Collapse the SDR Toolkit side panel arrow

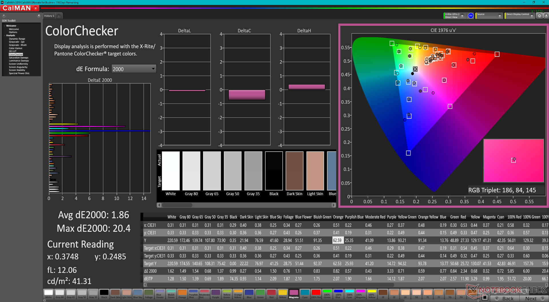(39, 15)
